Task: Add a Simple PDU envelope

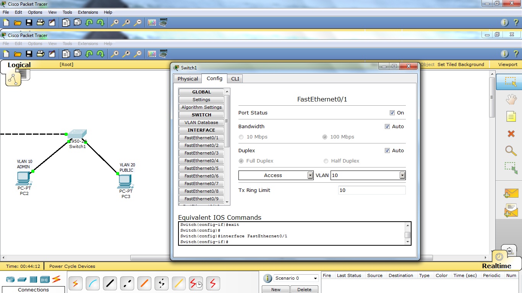Action: (511, 193)
